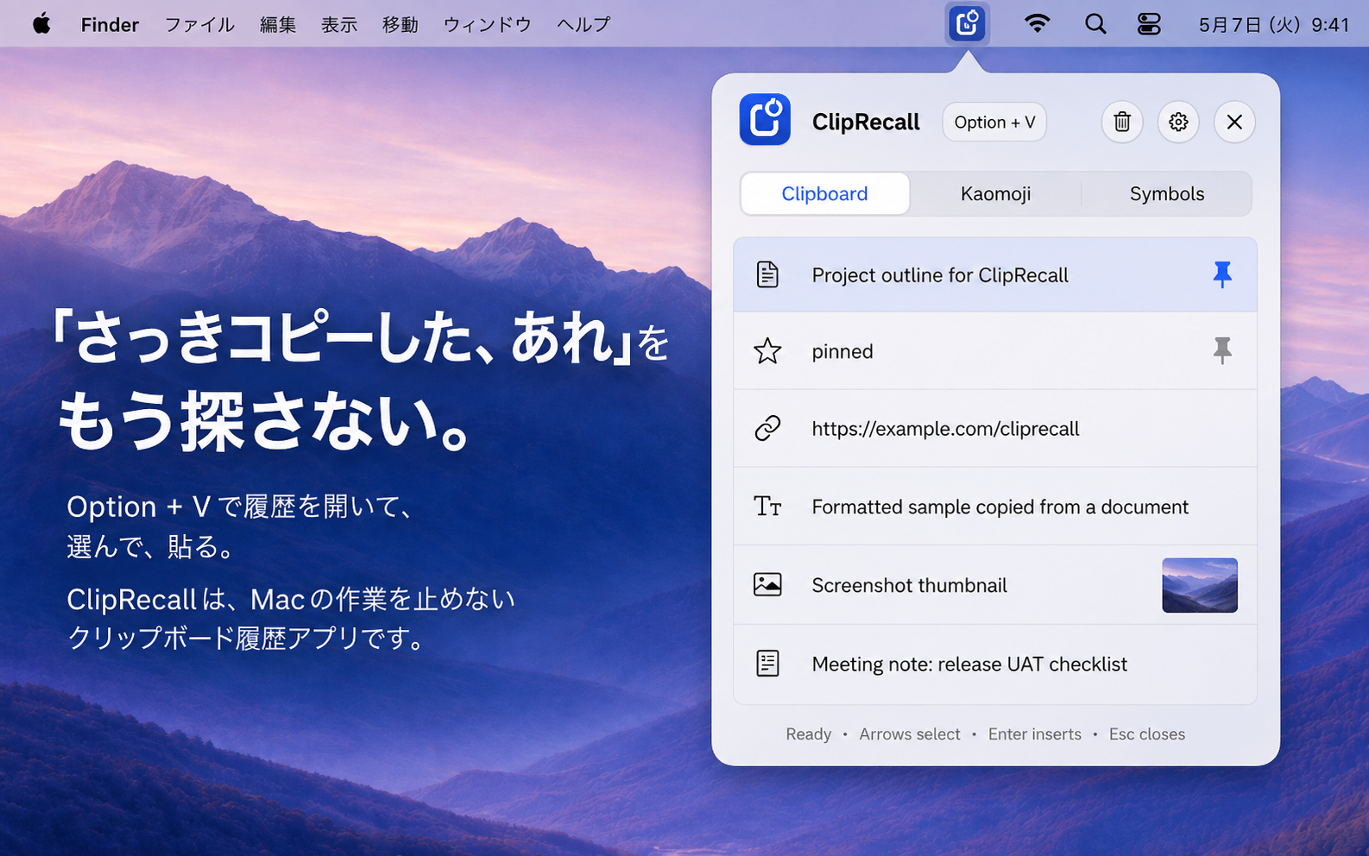
Task: Select the 'pinned' clipboard entry
Action: pyautogui.click(x=995, y=350)
